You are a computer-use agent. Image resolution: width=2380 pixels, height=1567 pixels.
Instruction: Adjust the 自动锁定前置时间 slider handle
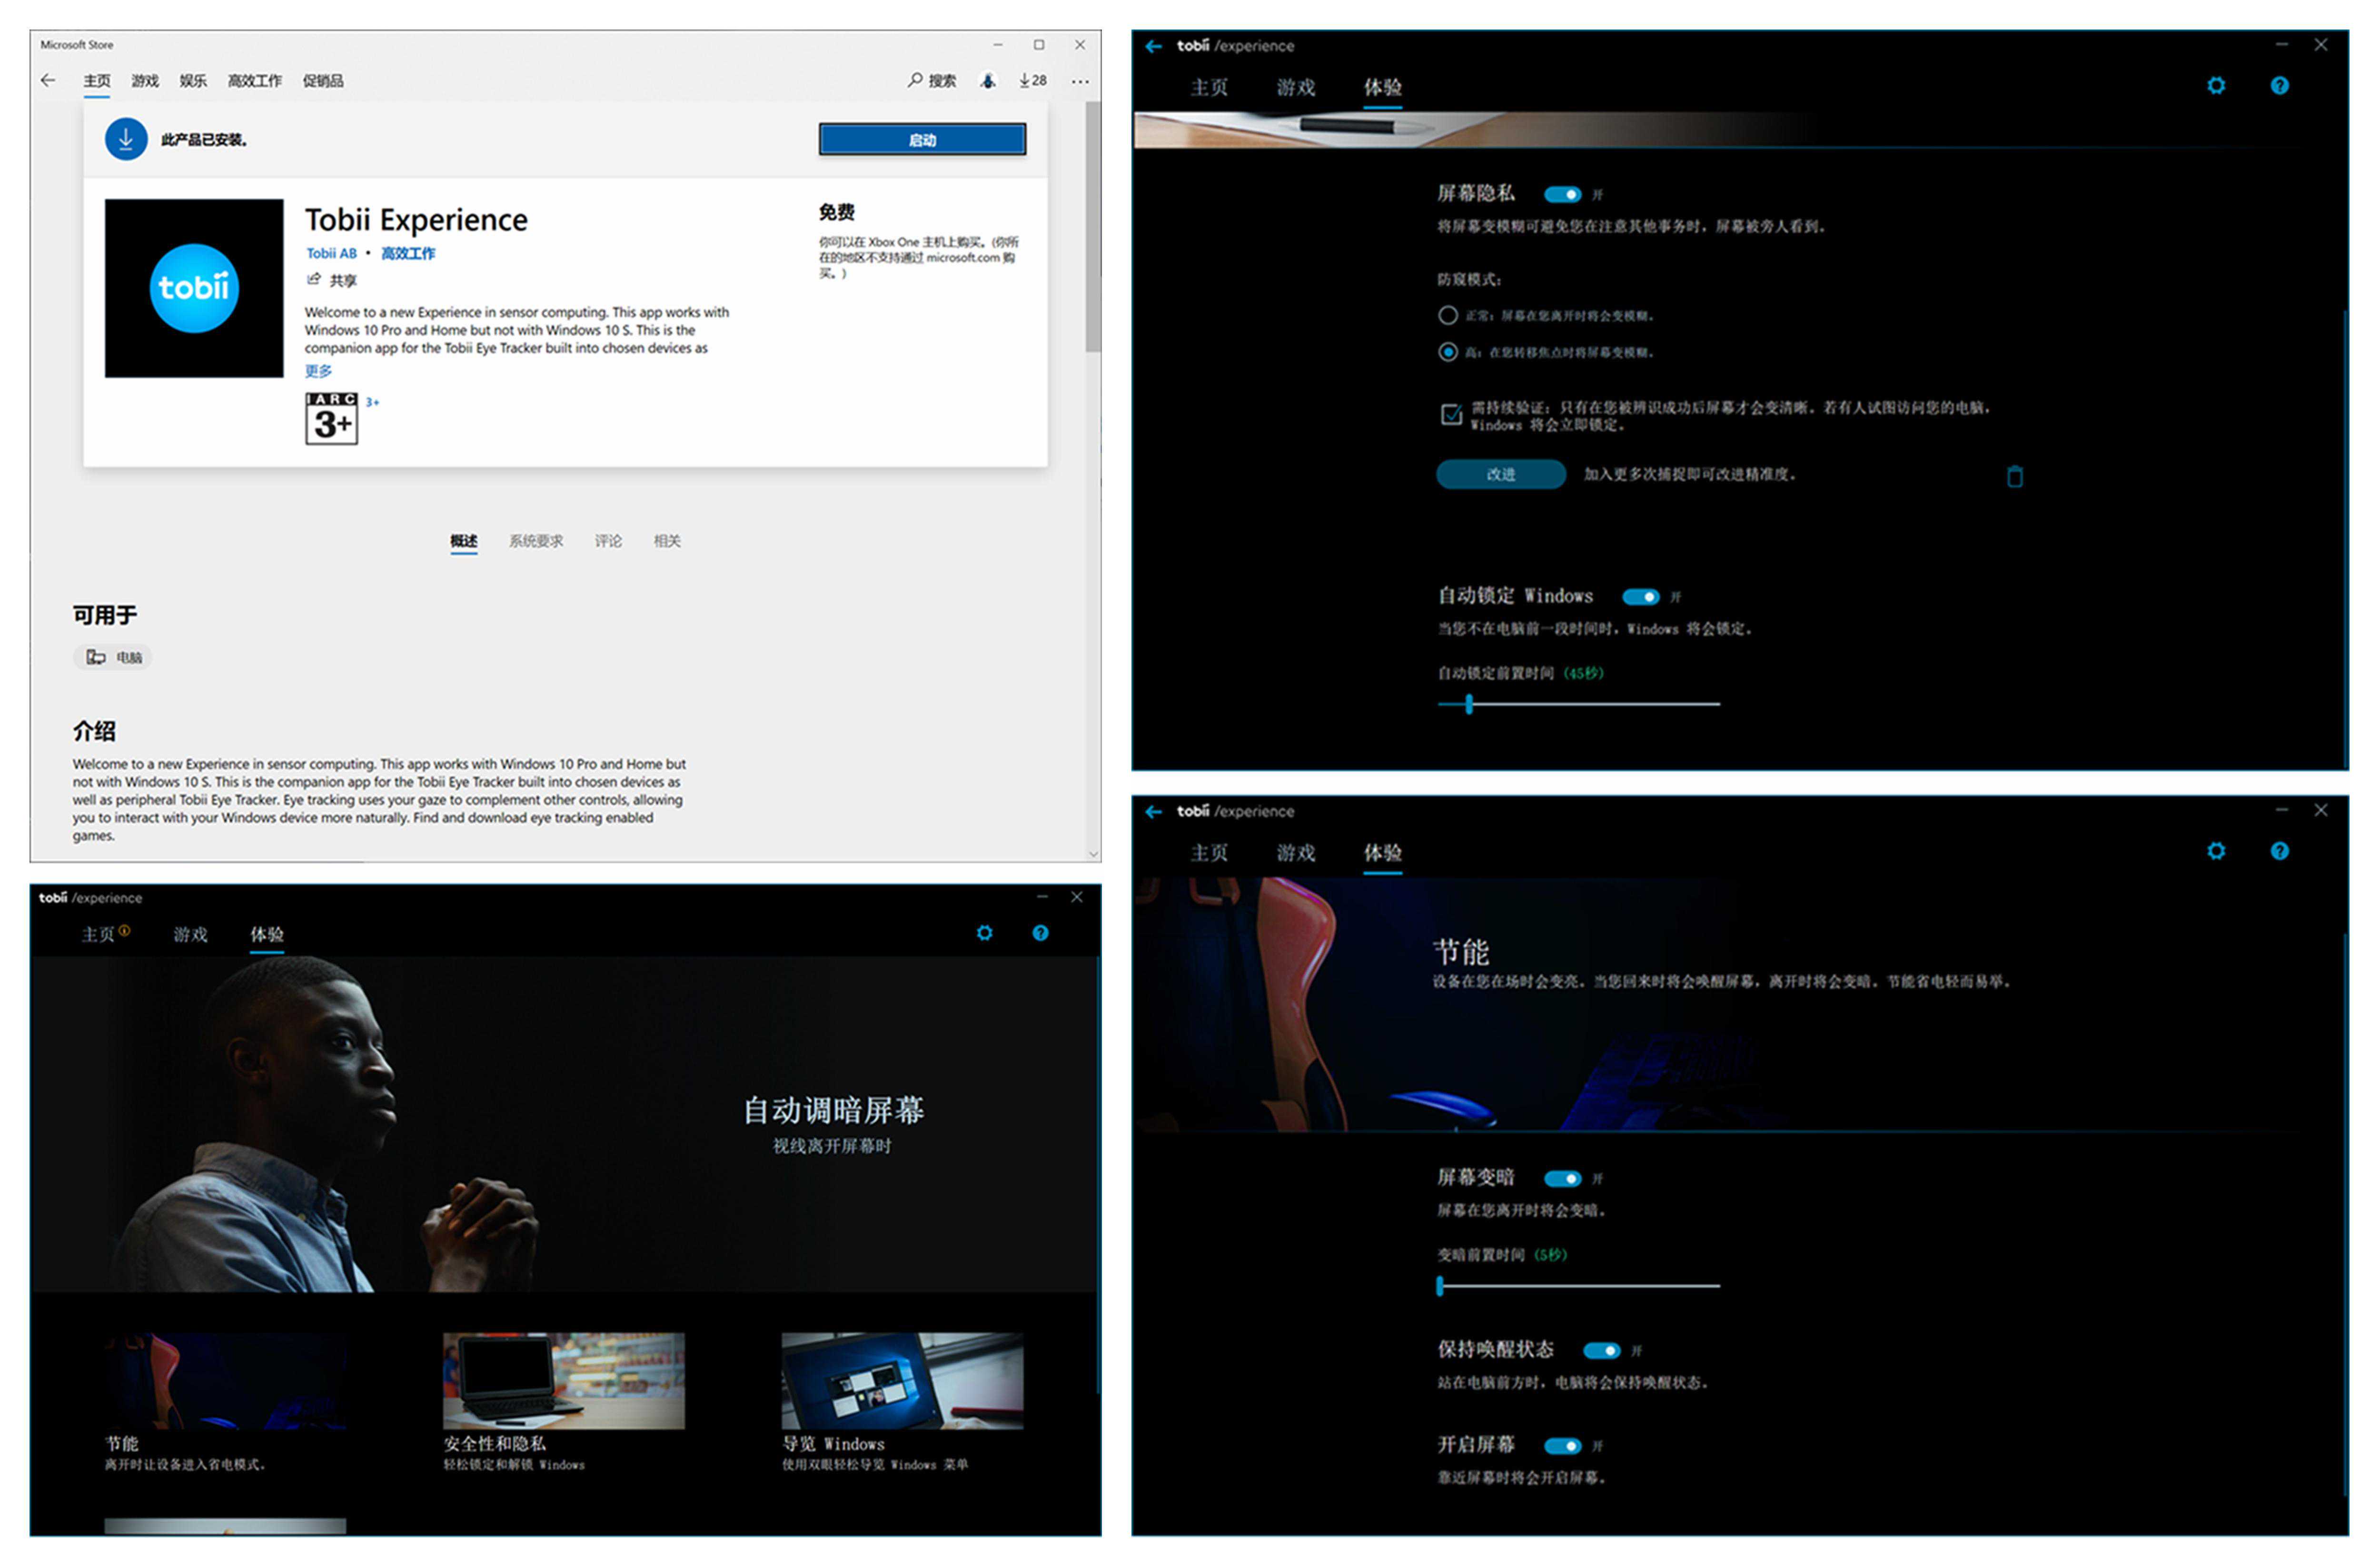pos(1469,705)
